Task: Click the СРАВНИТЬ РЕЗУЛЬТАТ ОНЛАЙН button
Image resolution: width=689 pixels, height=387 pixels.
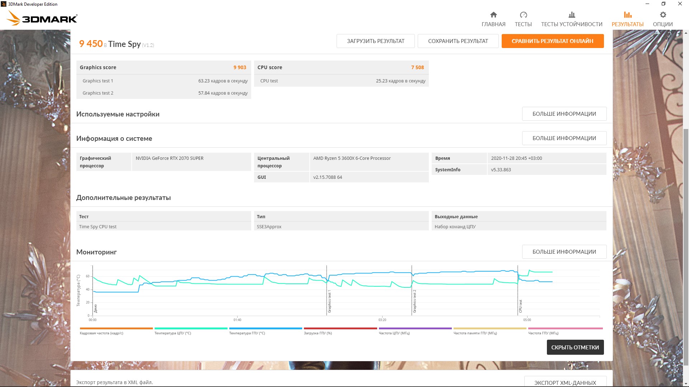Action: coord(552,41)
